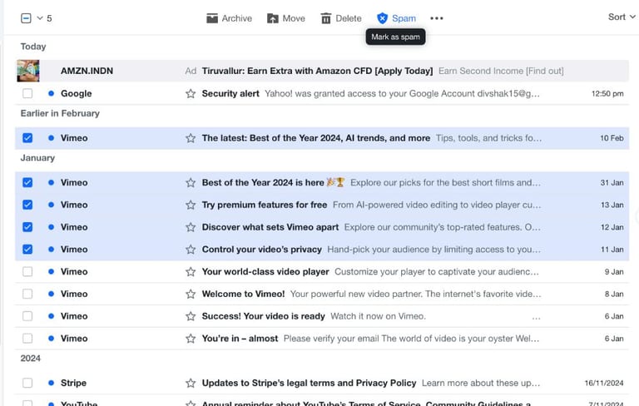Open the Tiruvallur Amazon CFD ad subject
Image resolution: width=639 pixels, height=406 pixels.
317,71
